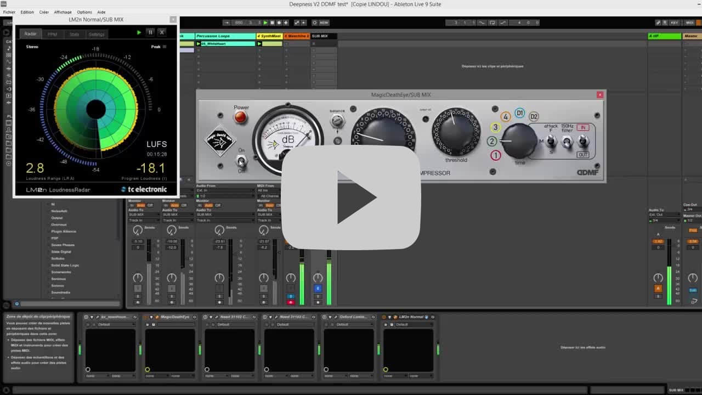
Task: Switch to the PPM tab in LM2n
Action: pos(53,34)
